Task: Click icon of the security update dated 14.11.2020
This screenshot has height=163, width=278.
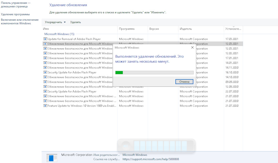Action: tap(45, 68)
